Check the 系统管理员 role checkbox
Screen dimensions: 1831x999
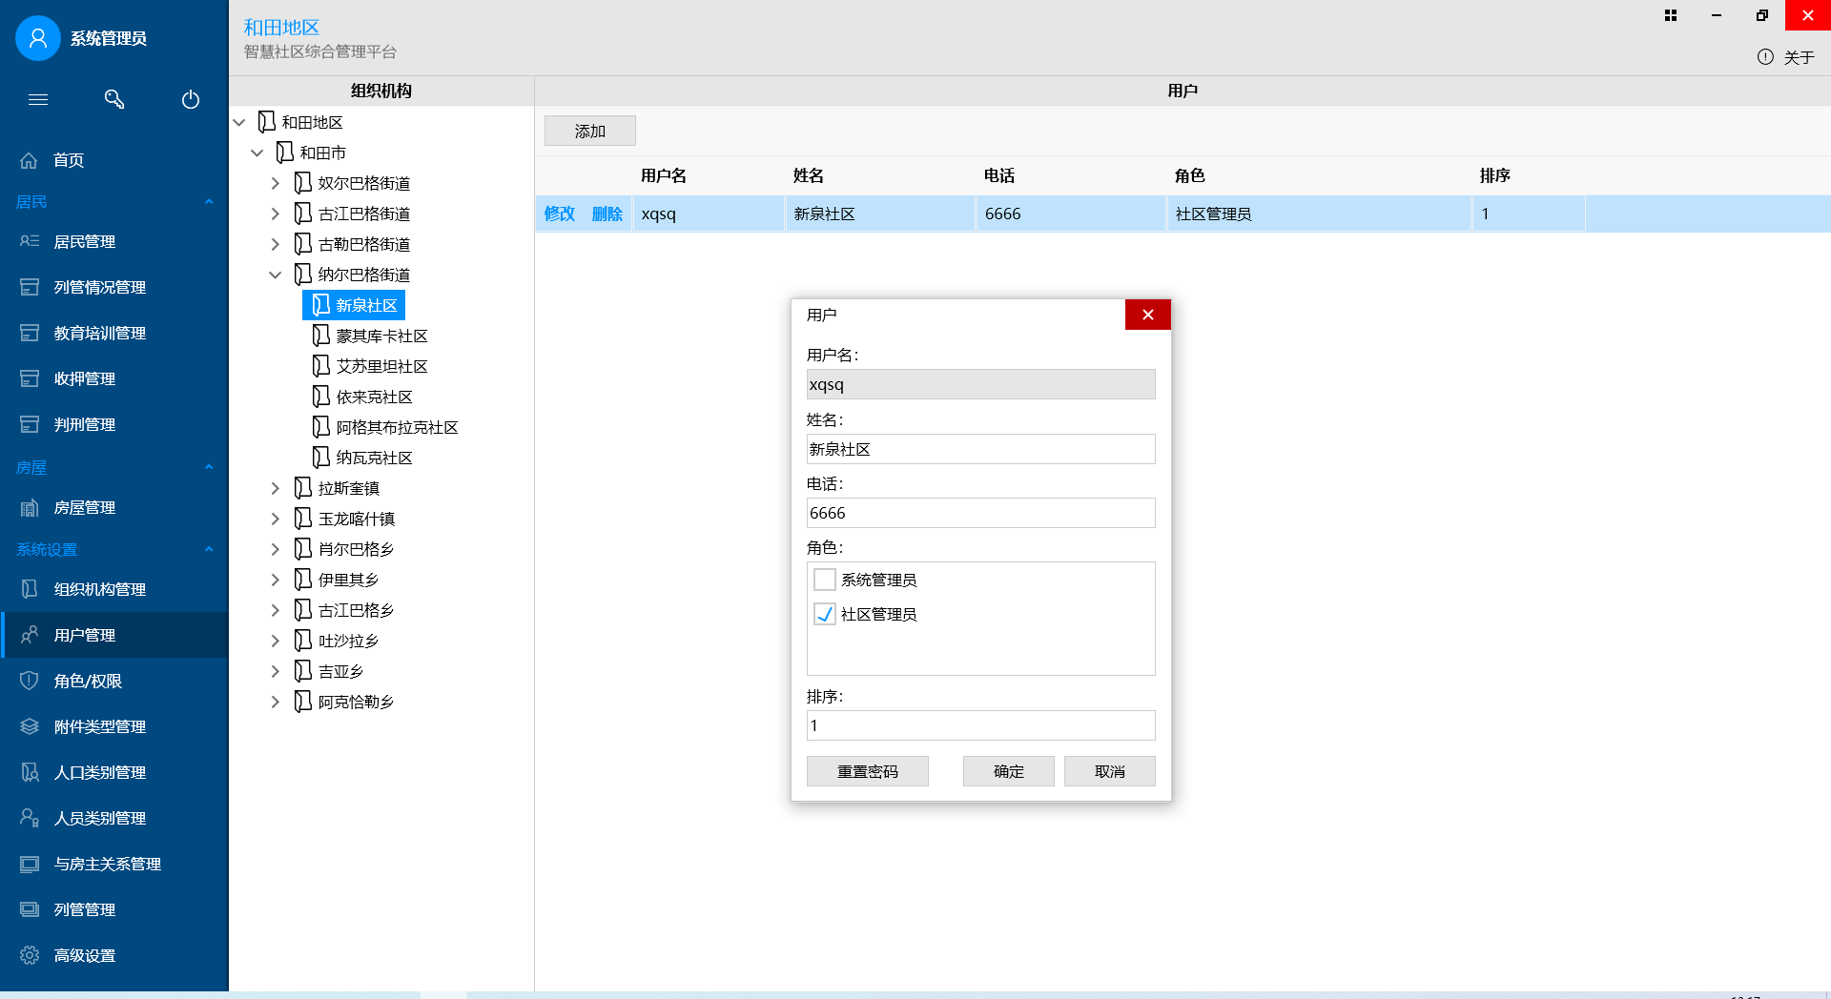825,580
